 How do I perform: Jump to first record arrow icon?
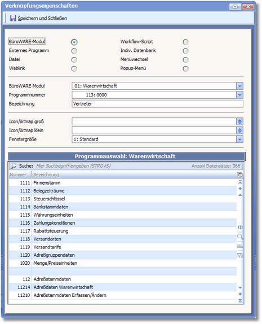tap(240, 182)
